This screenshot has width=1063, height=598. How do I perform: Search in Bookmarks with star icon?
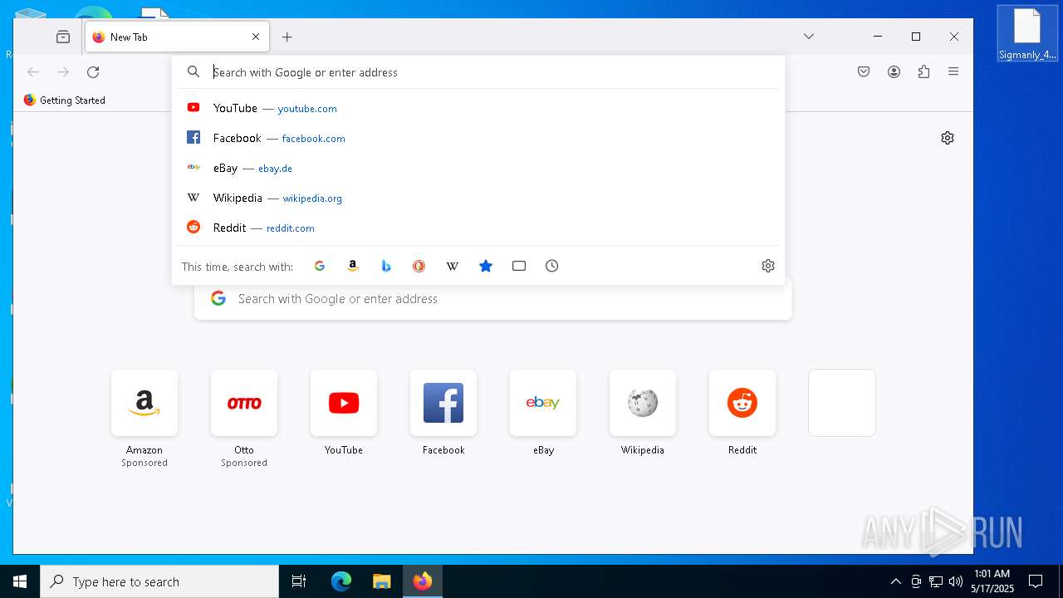(x=486, y=266)
